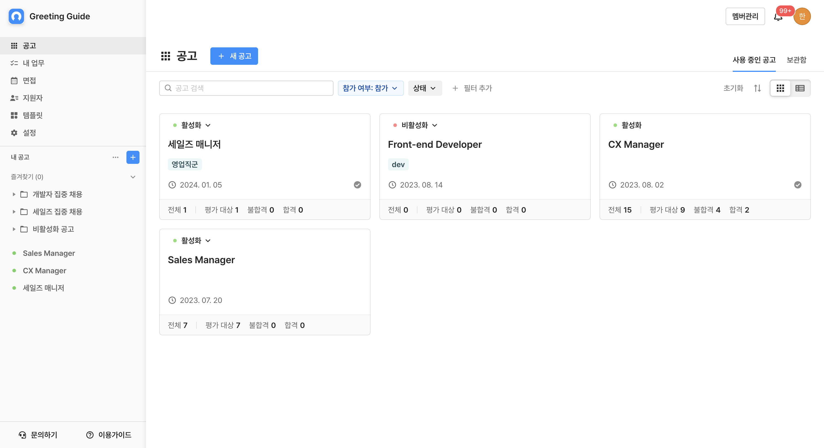Switch to grid card view
Screen dimensions: 824x448
point(780,88)
